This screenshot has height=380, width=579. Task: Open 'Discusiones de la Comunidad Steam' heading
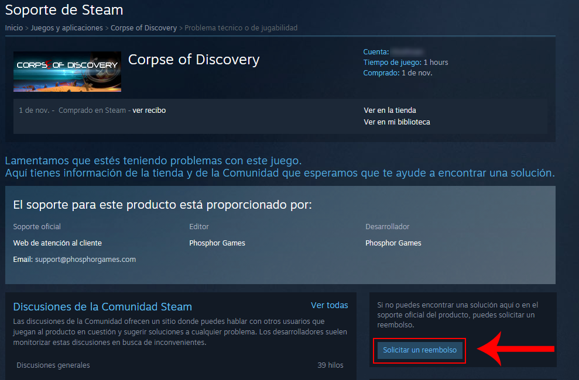102,307
